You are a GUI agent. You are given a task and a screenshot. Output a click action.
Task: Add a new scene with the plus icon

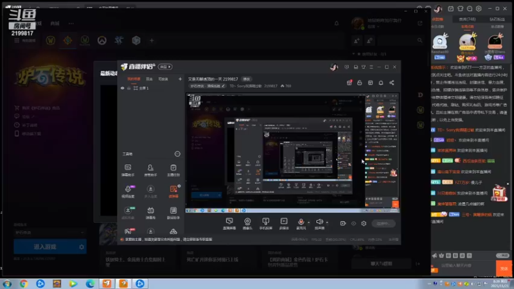pos(180,79)
